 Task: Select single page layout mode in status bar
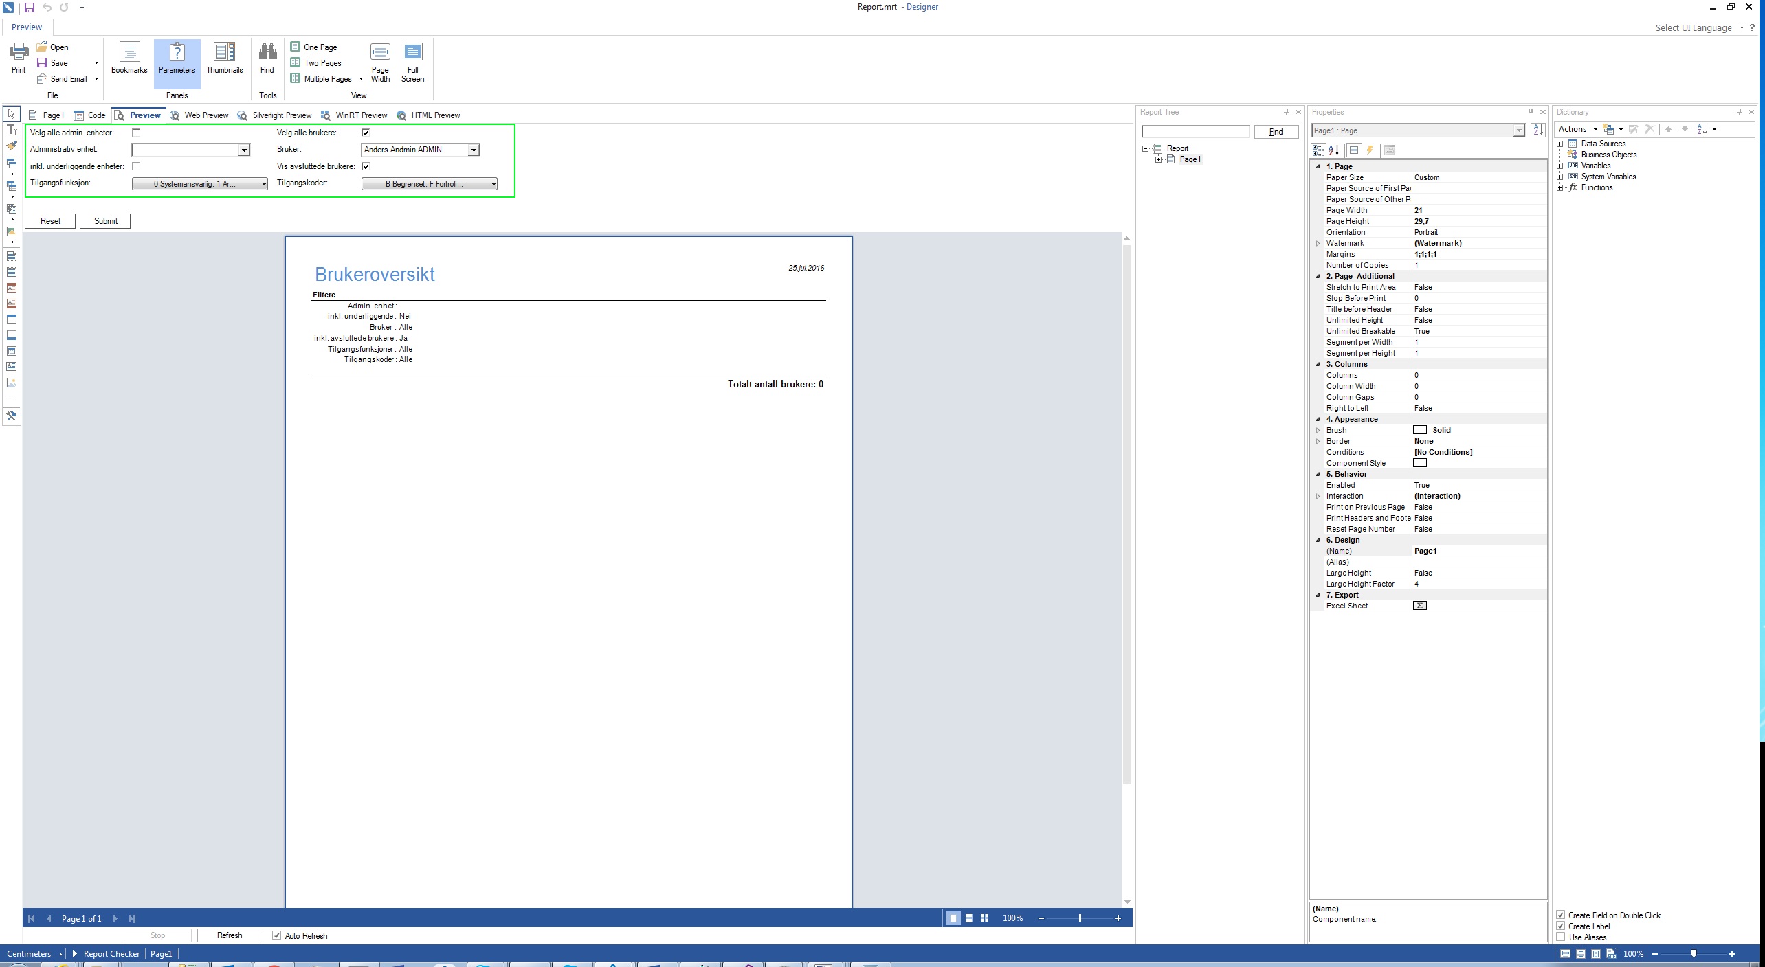(x=953, y=918)
